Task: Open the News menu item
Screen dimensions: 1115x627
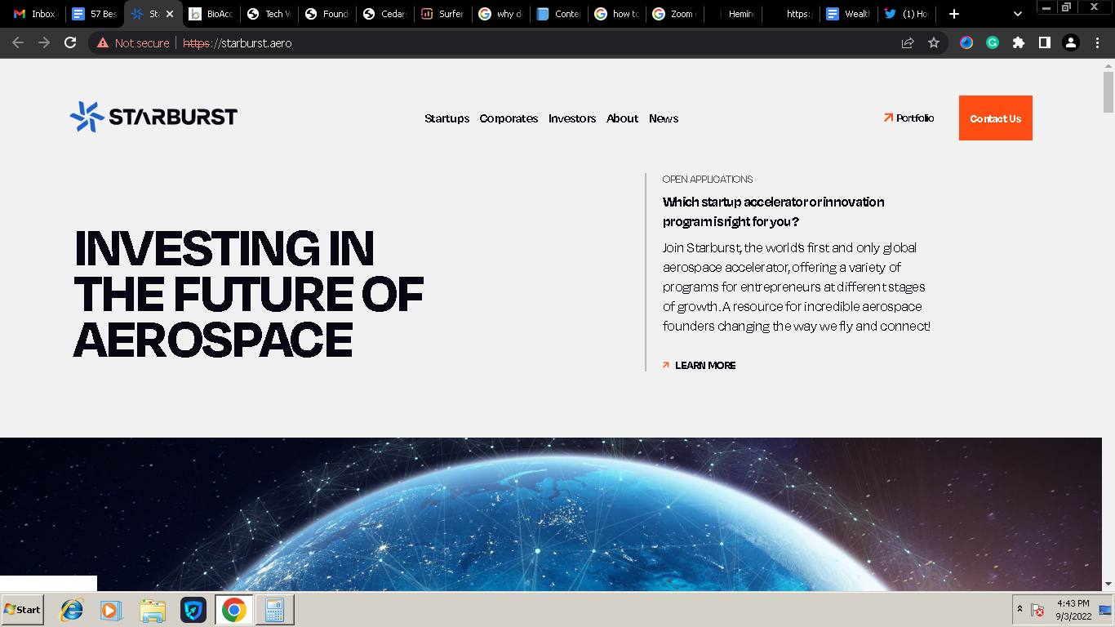Action: [x=664, y=118]
